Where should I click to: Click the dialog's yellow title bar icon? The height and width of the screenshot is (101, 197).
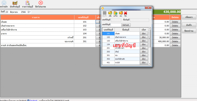coord(103,8)
